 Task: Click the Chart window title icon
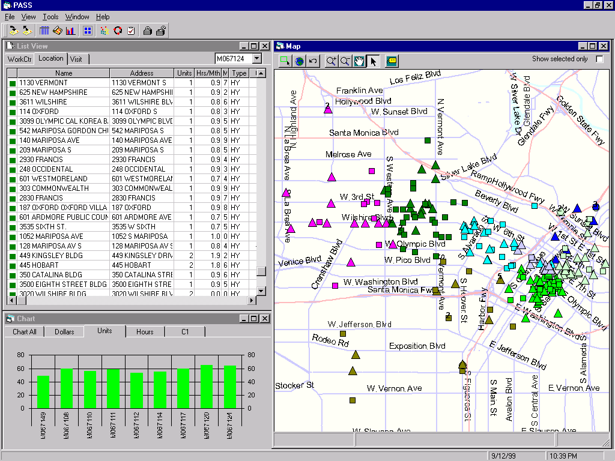11,319
